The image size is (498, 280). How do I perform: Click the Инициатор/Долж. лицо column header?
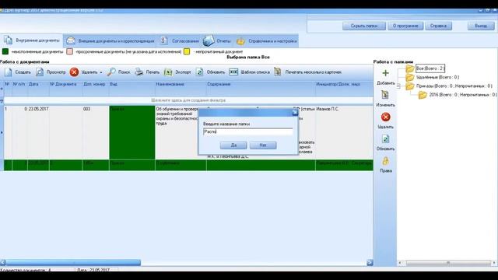point(344,89)
